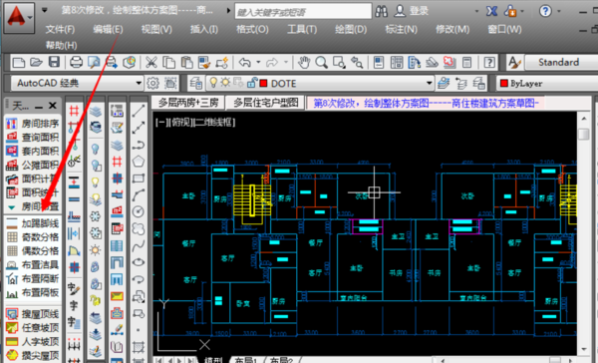The width and height of the screenshot is (598, 363).
Task: Expand the DOTE layer dropdown list
Action: [429, 83]
